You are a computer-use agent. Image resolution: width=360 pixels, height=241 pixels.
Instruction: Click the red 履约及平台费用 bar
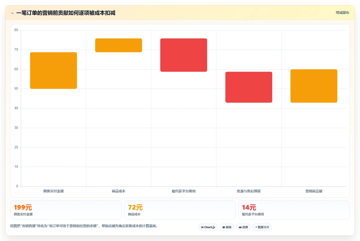(x=184, y=55)
